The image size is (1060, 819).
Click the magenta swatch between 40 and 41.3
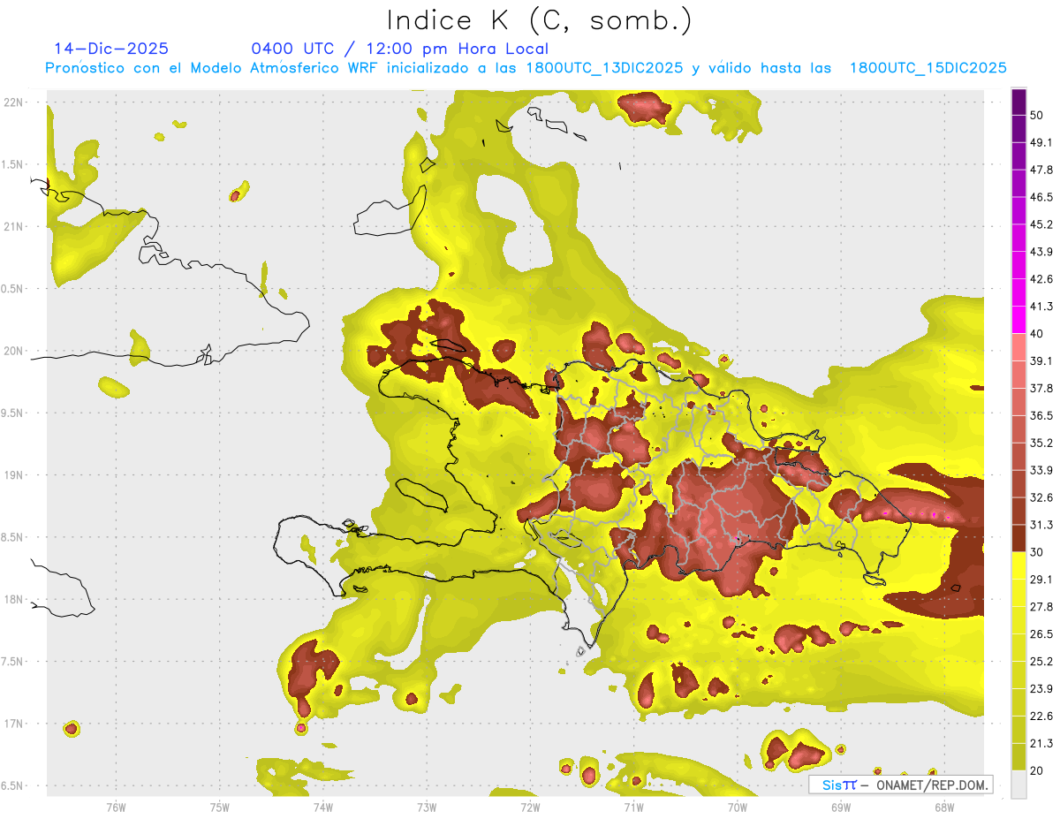pyautogui.click(x=1018, y=320)
